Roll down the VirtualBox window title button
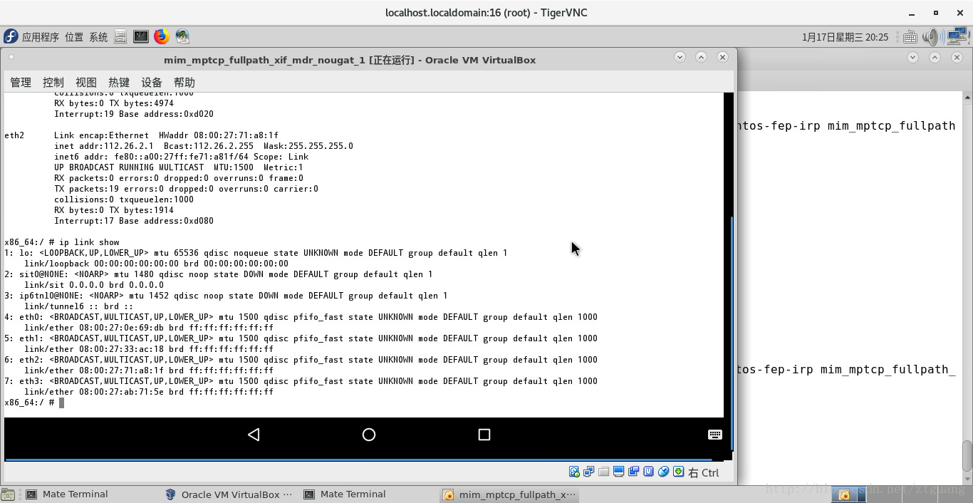 coord(680,57)
